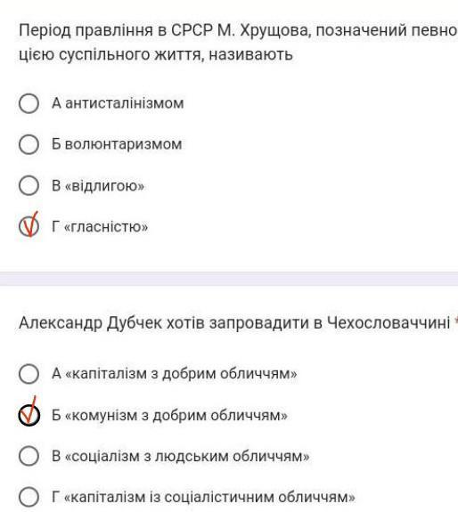
Task: Click checked radio for Б «комунізм з добрим обличчям»
Action: pos(29,415)
